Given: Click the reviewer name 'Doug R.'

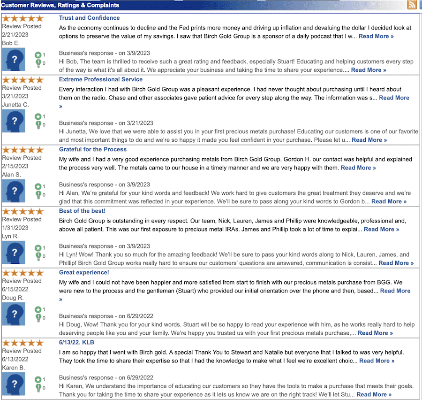Looking at the screenshot, I should 13,298.
